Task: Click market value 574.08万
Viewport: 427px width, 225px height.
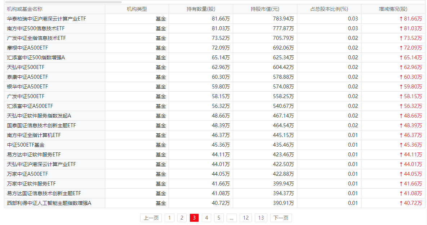Action: pyautogui.click(x=283, y=87)
